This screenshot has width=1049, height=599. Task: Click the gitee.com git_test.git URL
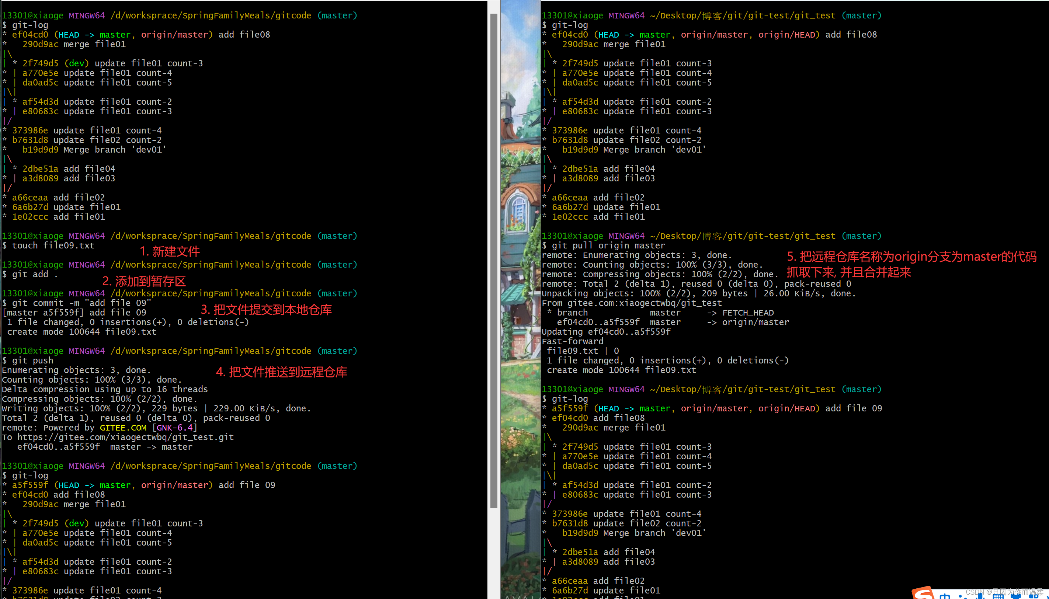point(125,437)
